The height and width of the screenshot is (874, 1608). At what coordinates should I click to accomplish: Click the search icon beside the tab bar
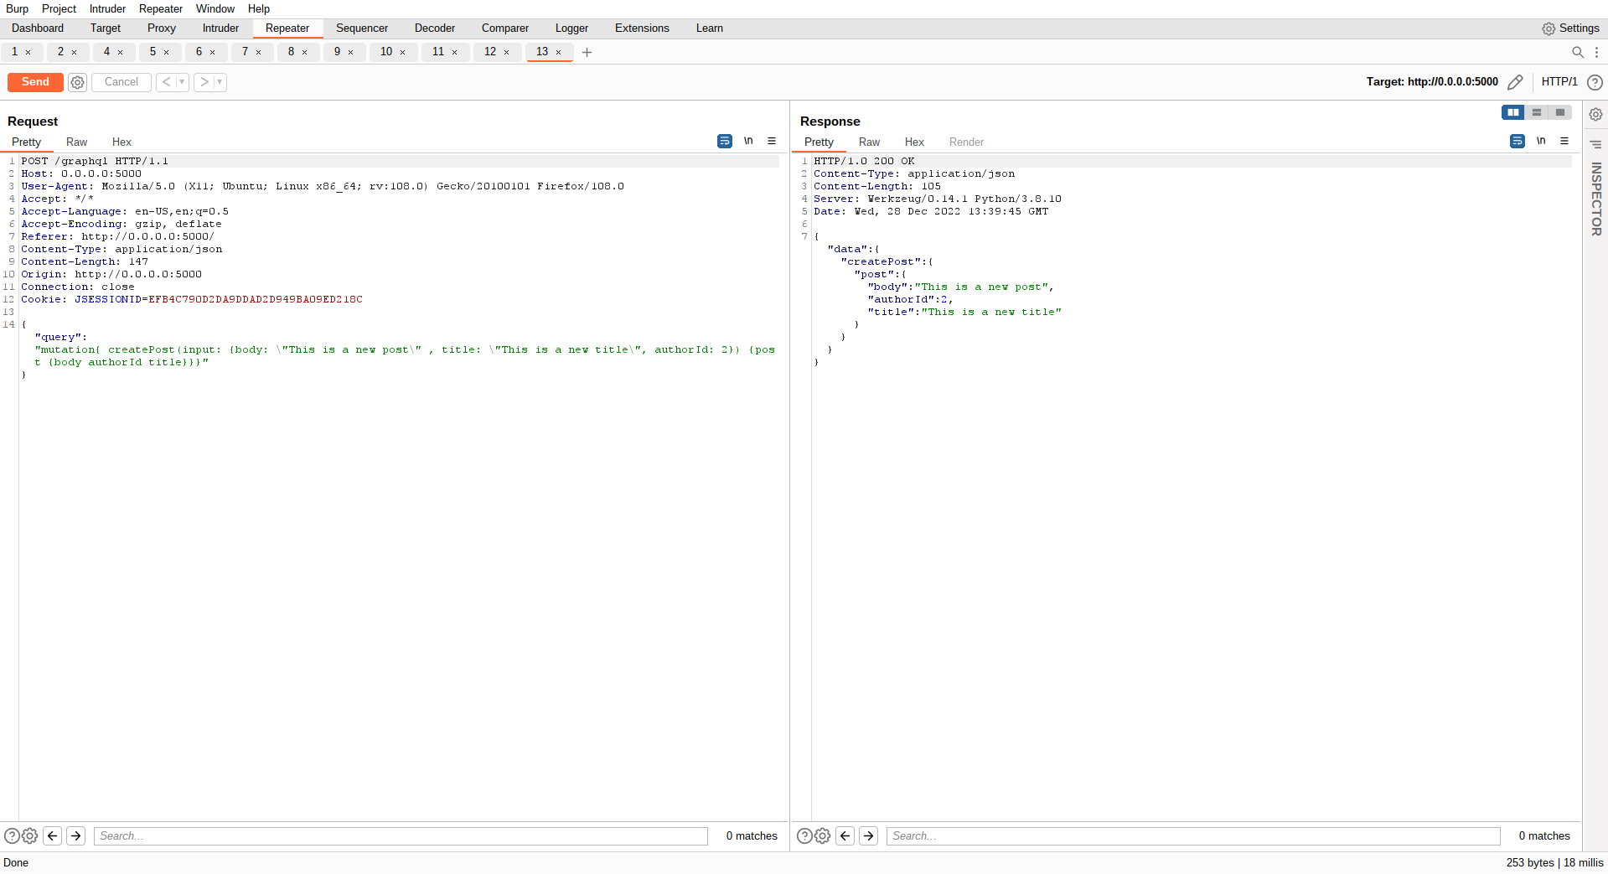(x=1578, y=52)
